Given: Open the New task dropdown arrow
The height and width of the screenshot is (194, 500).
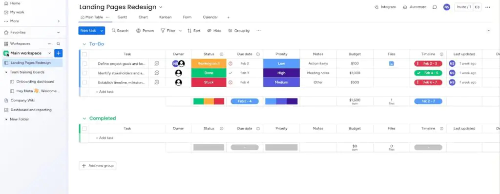Looking at the screenshot, I should 102,31.
